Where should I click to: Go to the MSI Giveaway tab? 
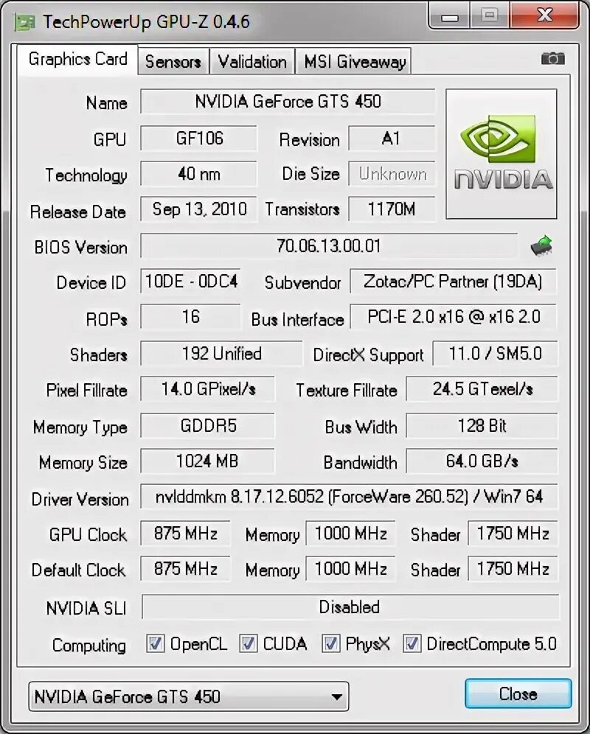pyautogui.click(x=354, y=61)
